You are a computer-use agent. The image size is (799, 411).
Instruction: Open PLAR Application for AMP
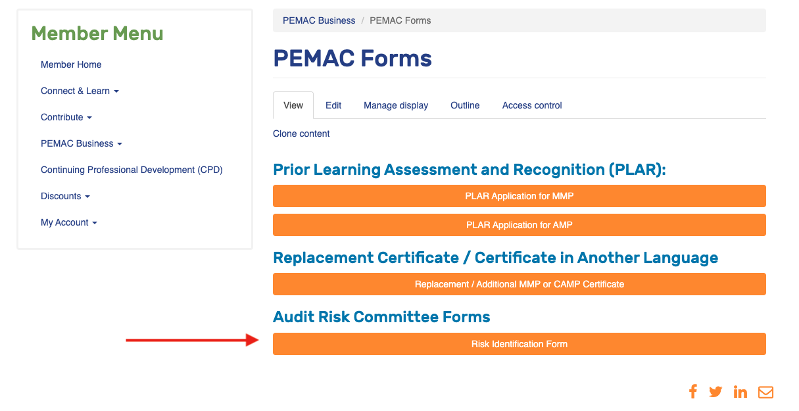click(519, 224)
